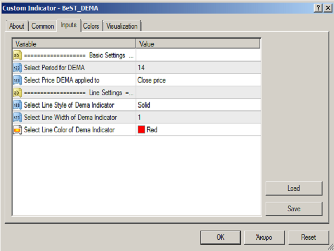Image resolution: width=334 pixels, height=251 pixels.
Task: Click the Άκυρο cancel button
Action: tap(264, 237)
